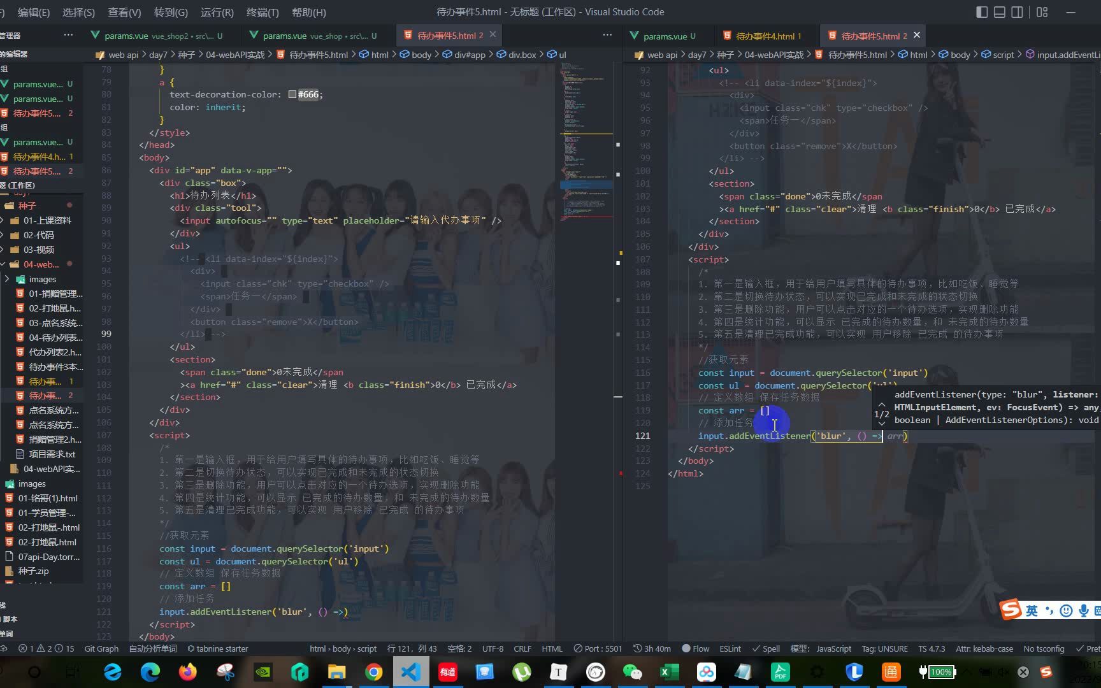Open the 终端(T) menu

(263, 12)
